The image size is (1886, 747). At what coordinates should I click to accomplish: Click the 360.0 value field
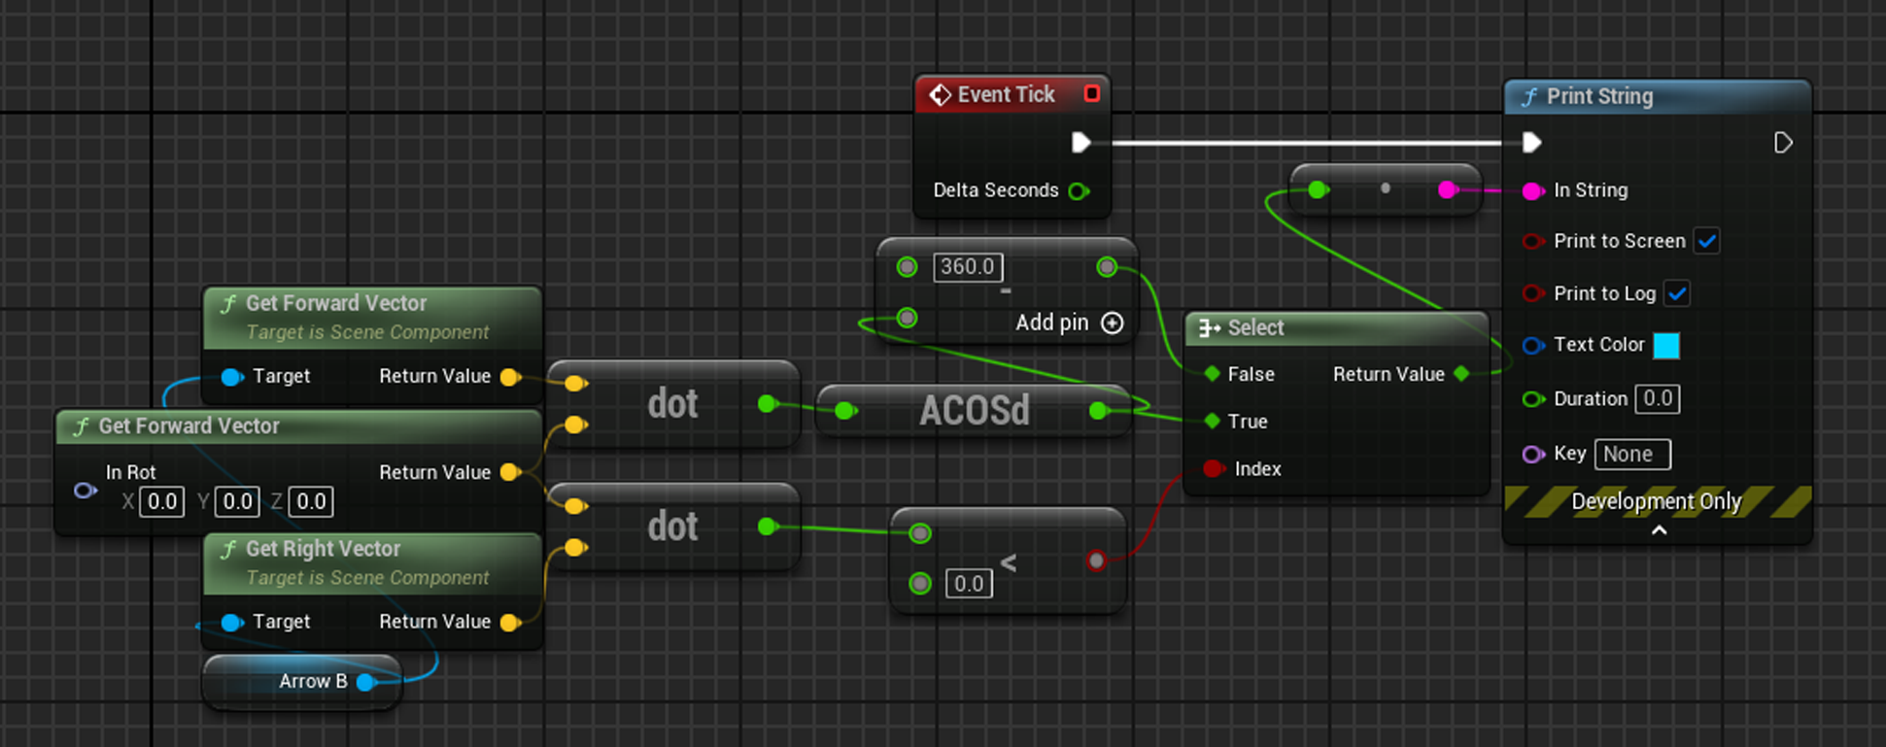tap(968, 266)
